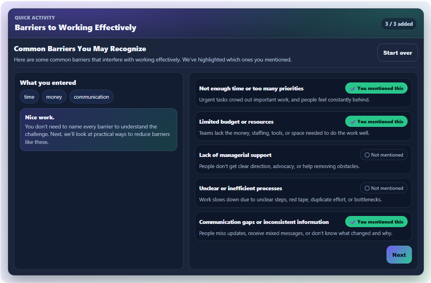Toggle circle on Lack of managerial support
431x283 pixels.
pos(367,155)
